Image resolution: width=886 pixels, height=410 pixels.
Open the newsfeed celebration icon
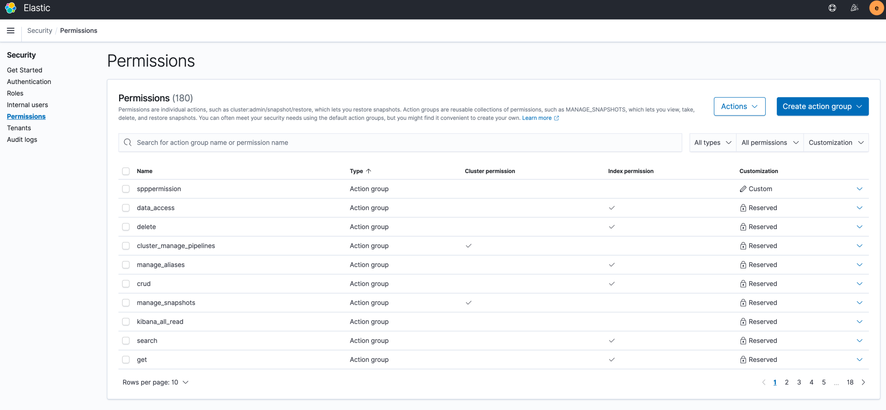click(x=854, y=8)
